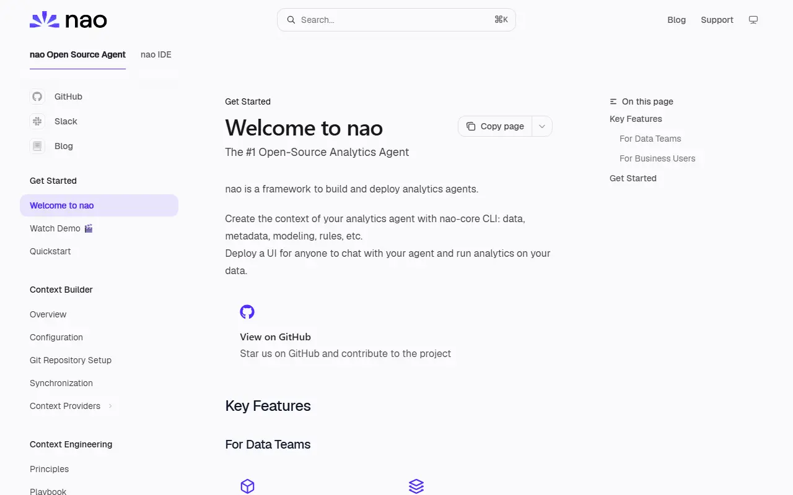Viewport: 793px width, 495px height.
Task: Click the GitHub octocat icon on the card
Action: (x=247, y=312)
